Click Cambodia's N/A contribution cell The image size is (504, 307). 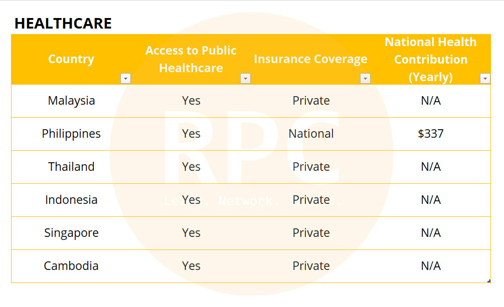[430, 266]
